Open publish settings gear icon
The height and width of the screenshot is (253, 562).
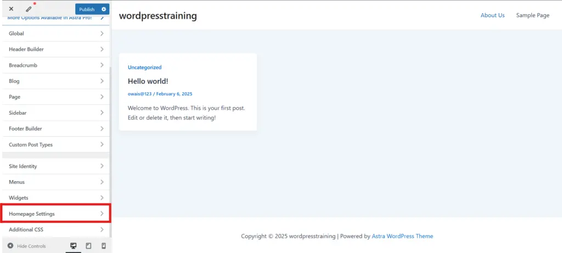click(x=104, y=9)
